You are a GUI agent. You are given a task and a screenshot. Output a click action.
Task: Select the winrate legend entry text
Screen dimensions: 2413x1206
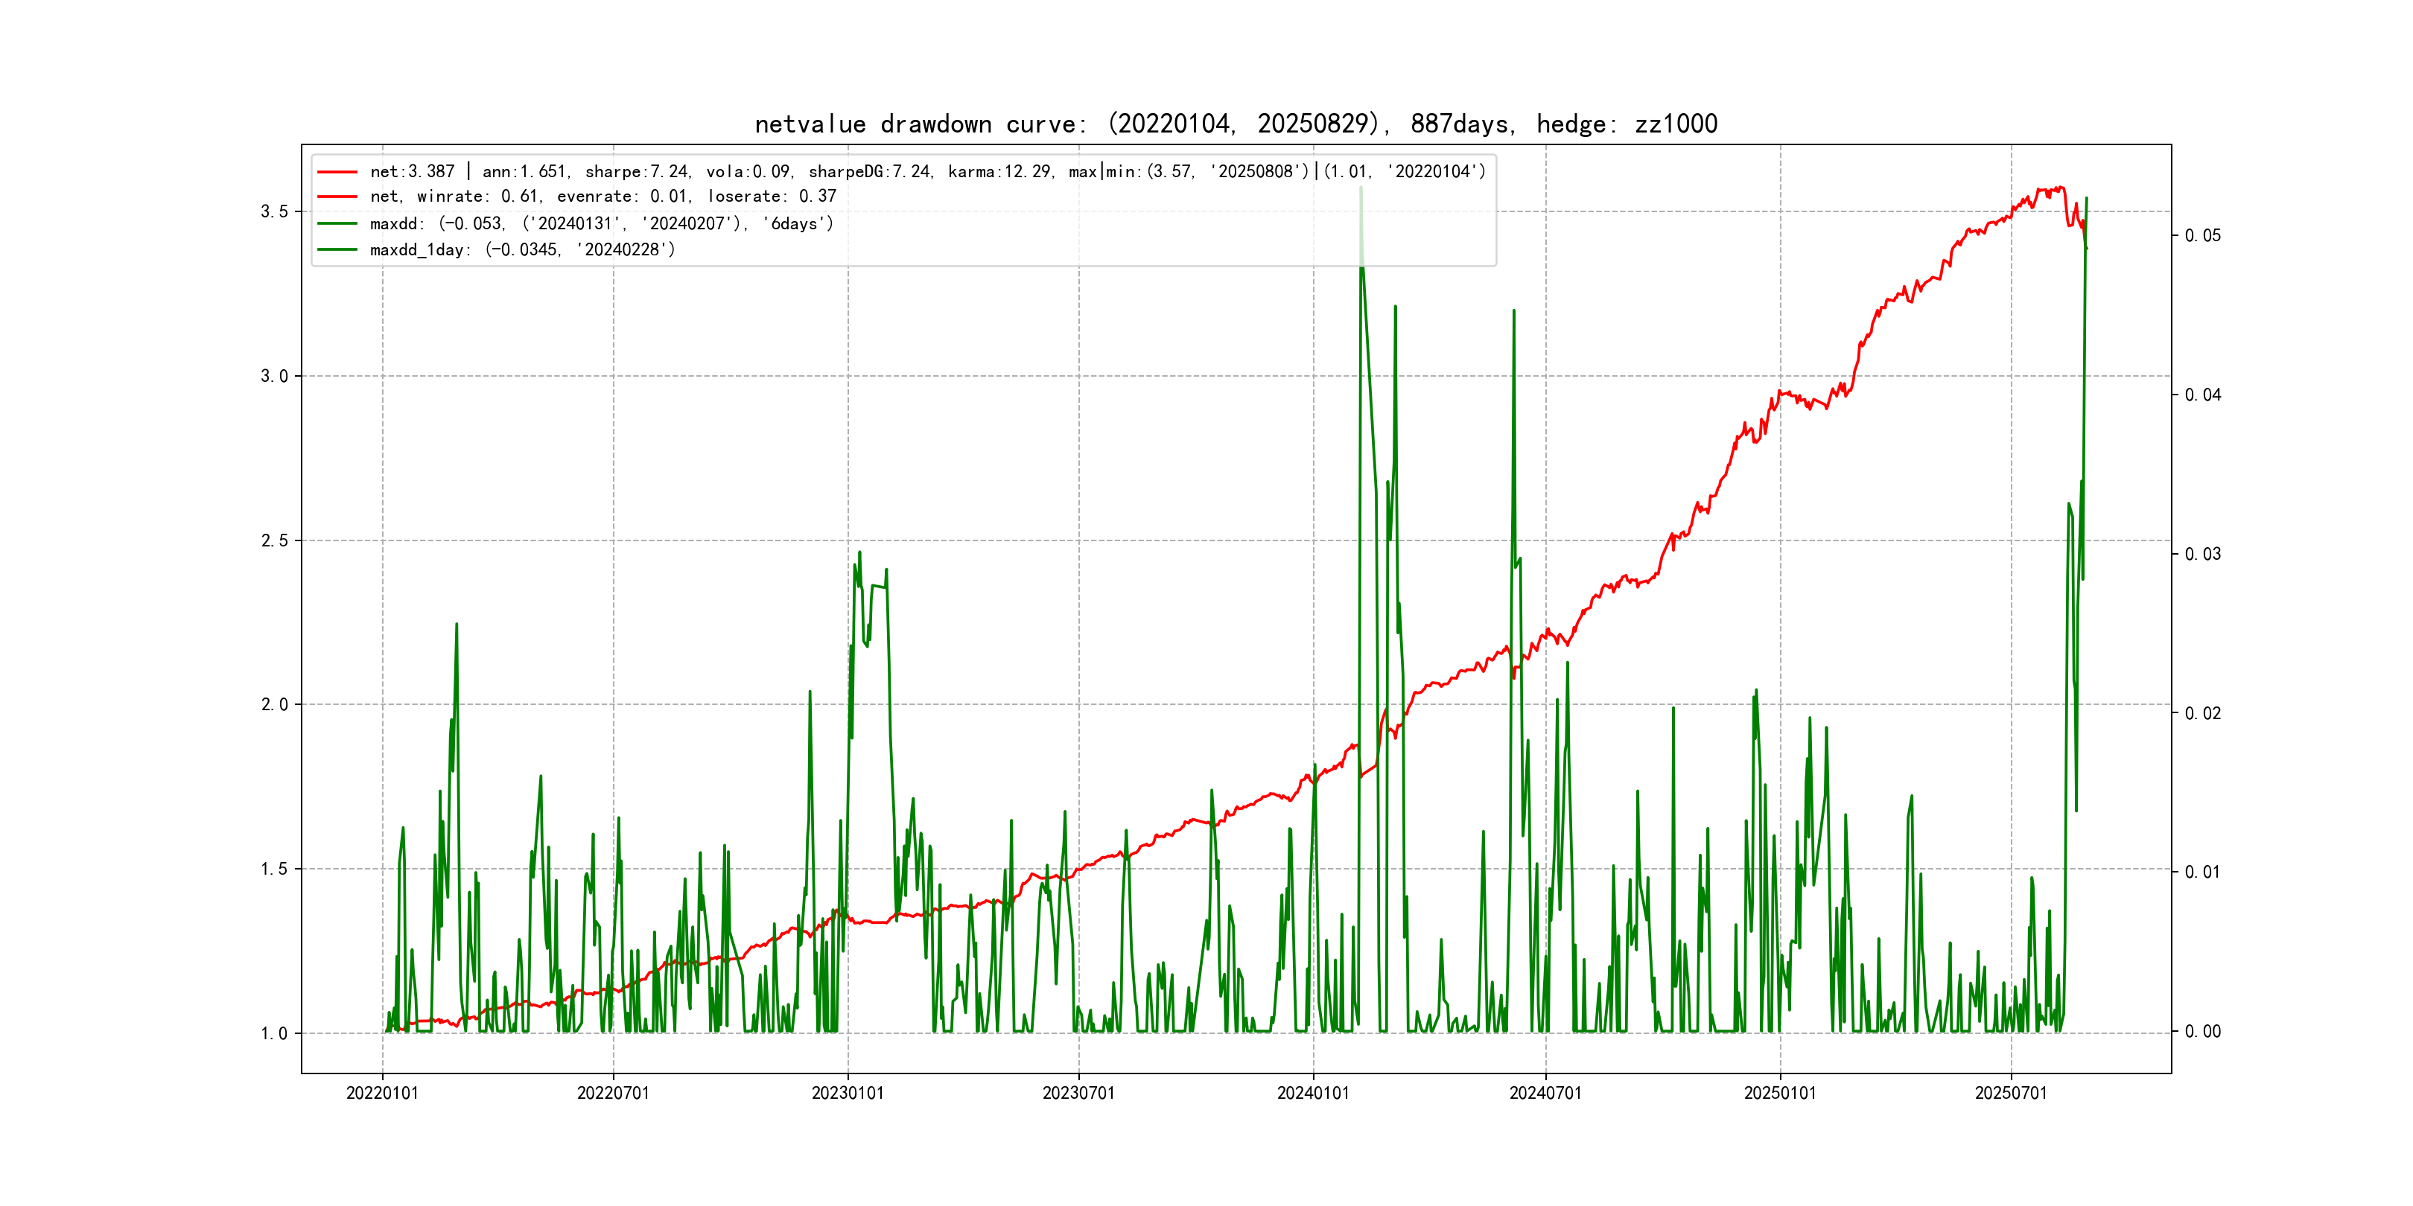tap(603, 197)
